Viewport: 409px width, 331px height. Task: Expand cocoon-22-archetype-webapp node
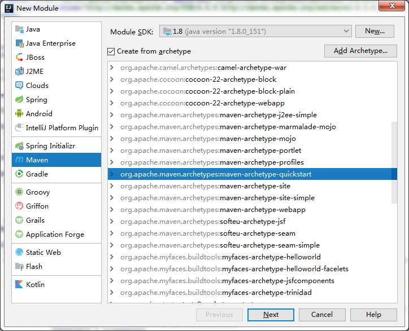point(112,103)
